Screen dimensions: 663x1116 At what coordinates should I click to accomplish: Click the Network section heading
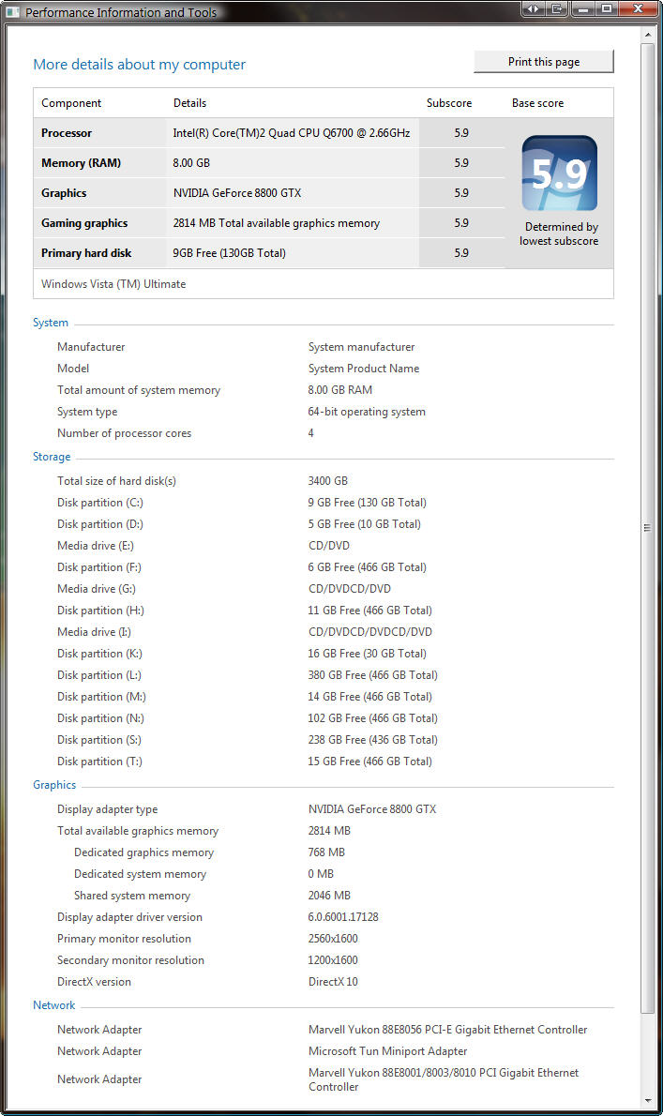point(54,1005)
